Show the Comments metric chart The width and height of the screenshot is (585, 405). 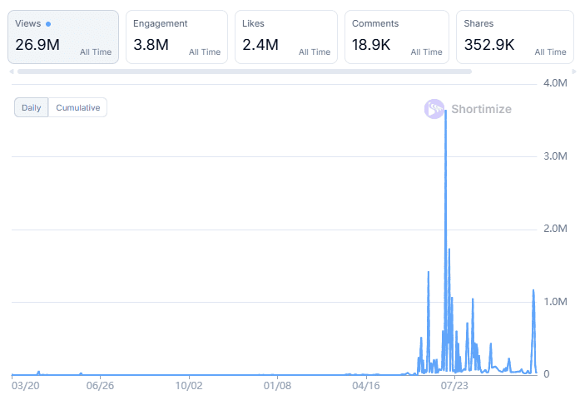395,37
